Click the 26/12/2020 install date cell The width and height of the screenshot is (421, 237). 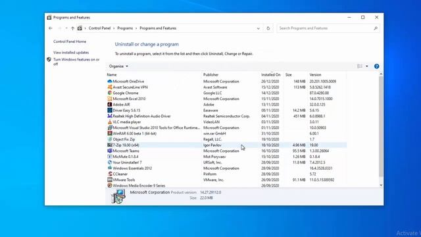pyautogui.click(x=270, y=81)
